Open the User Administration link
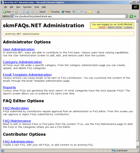Screen dimensions: 140x153 [x=19, y=49]
